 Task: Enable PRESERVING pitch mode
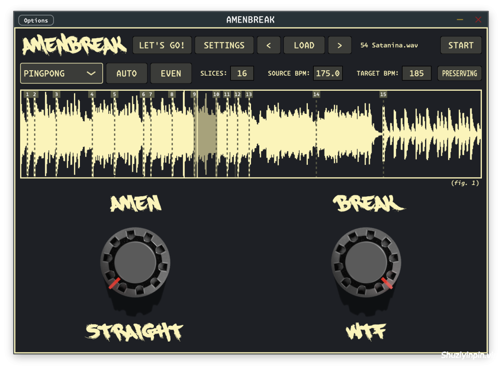click(x=459, y=73)
